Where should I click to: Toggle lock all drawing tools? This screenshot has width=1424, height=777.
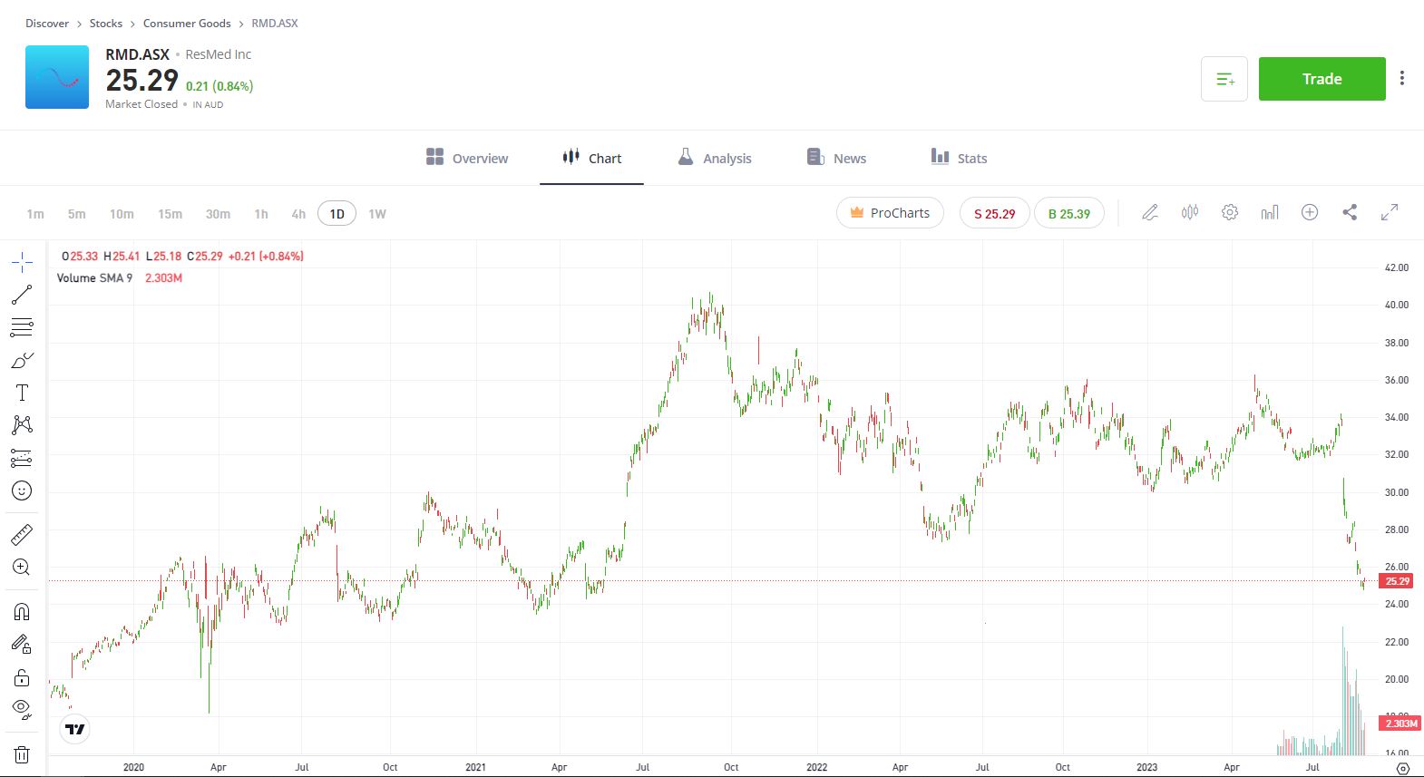click(x=22, y=677)
